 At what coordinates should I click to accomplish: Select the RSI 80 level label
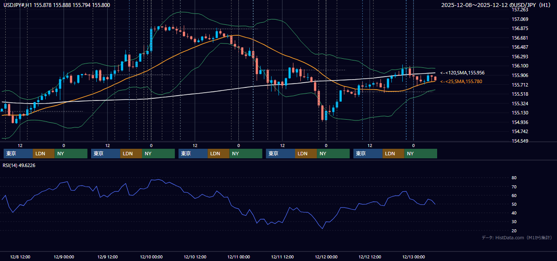(514, 178)
